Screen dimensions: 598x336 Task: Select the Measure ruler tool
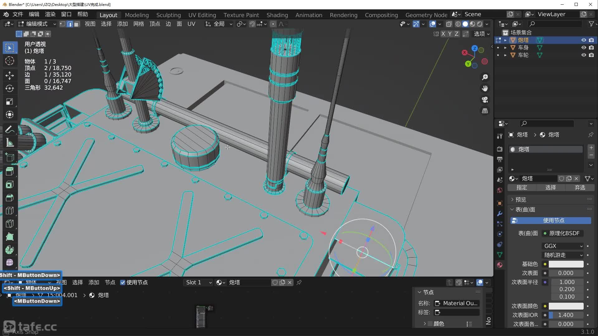(x=10, y=143)
